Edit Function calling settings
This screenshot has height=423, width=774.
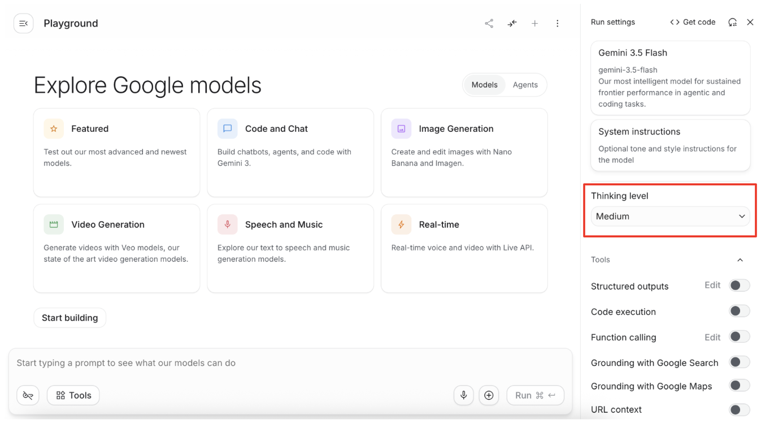(x=712, y=337)
